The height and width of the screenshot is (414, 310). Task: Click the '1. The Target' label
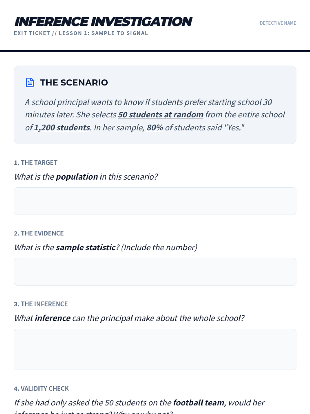pyautogui.click(x=36, y=162)
